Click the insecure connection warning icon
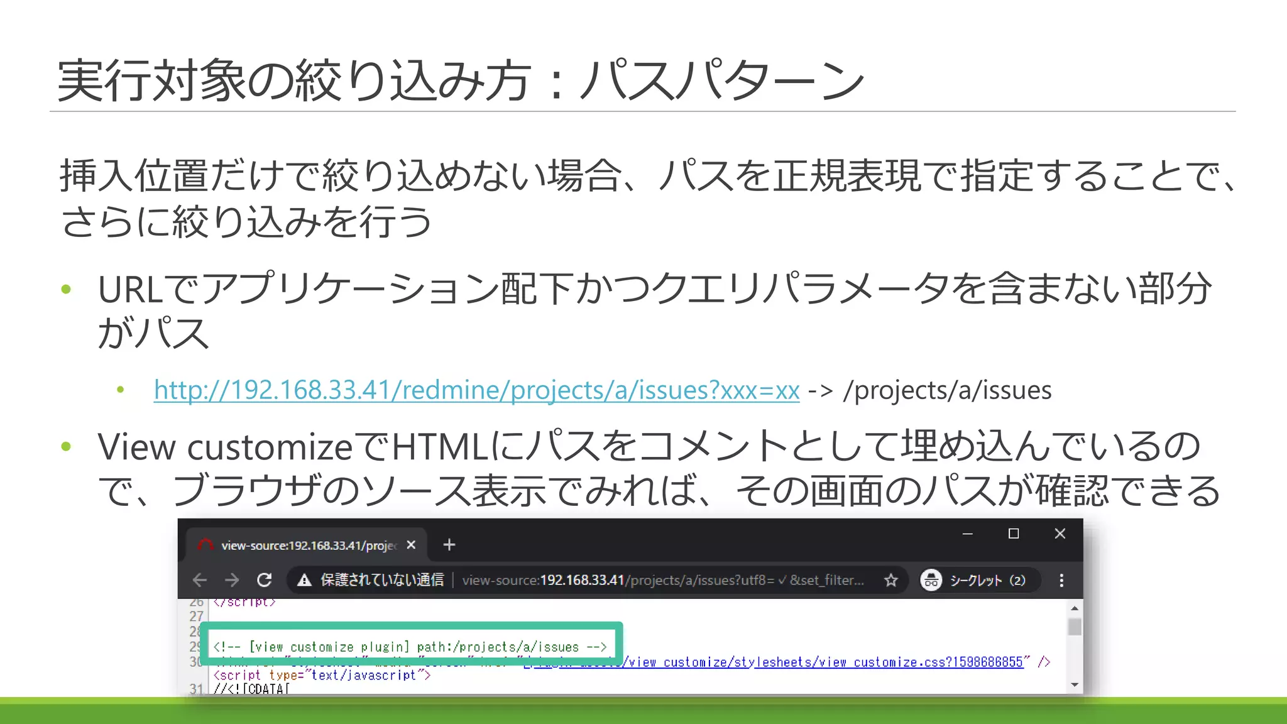This screenshot has height=724, width=1287. pyautogui.click(x=305, y=580)
